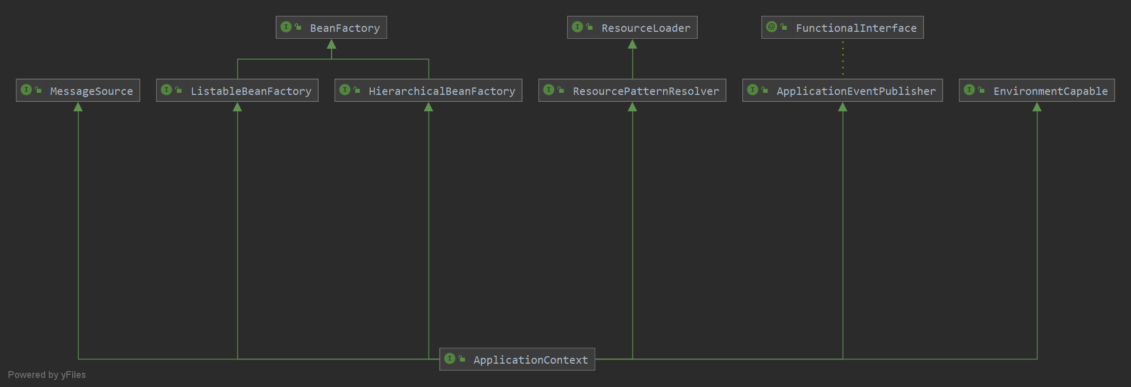Select the ApplicationContext label text
Image resolution: width=1131 pixels, height=387 pixels.
coord(531,360)
